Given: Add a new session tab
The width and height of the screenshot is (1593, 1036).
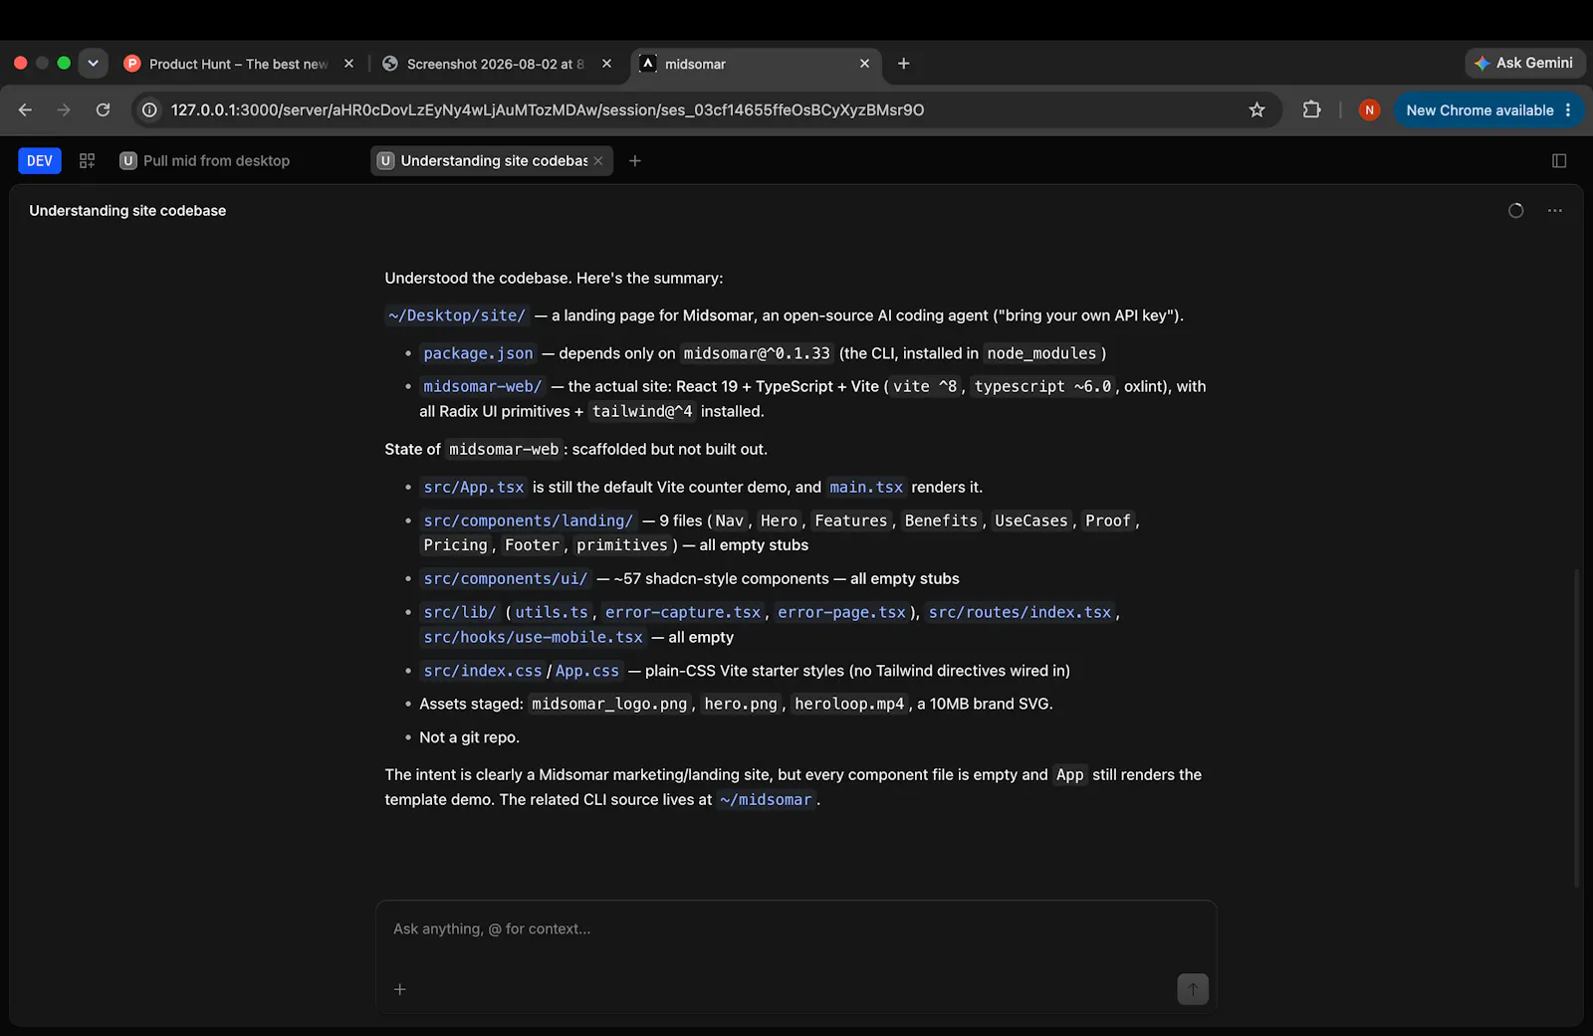Looking at the screenshot, I should click(635, 160).
